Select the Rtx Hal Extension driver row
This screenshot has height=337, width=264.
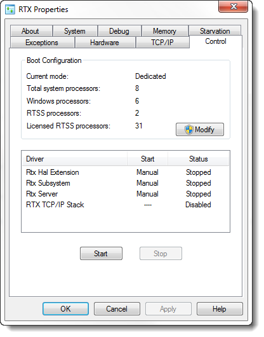tap(126, 172)
